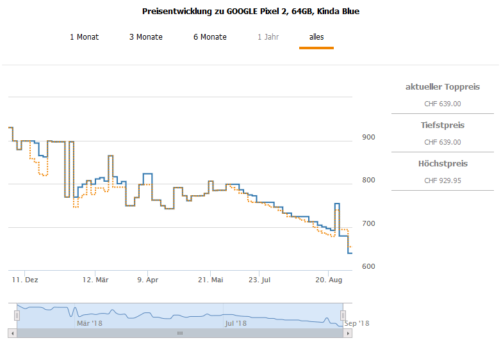Select the 1 Monat time range
This screenshot has height=345, width=501.
coord(84,37)
